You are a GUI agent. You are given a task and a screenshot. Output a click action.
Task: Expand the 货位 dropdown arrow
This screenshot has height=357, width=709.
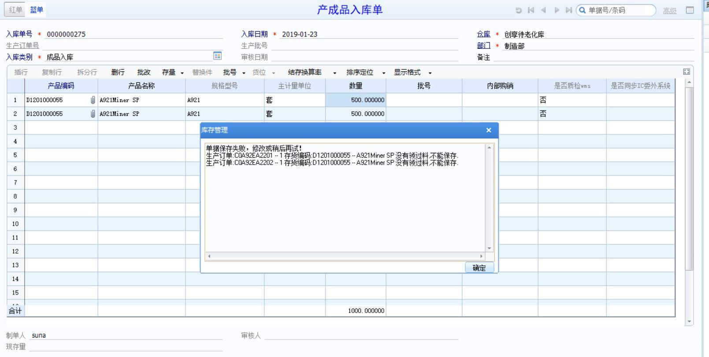point(273,73)
